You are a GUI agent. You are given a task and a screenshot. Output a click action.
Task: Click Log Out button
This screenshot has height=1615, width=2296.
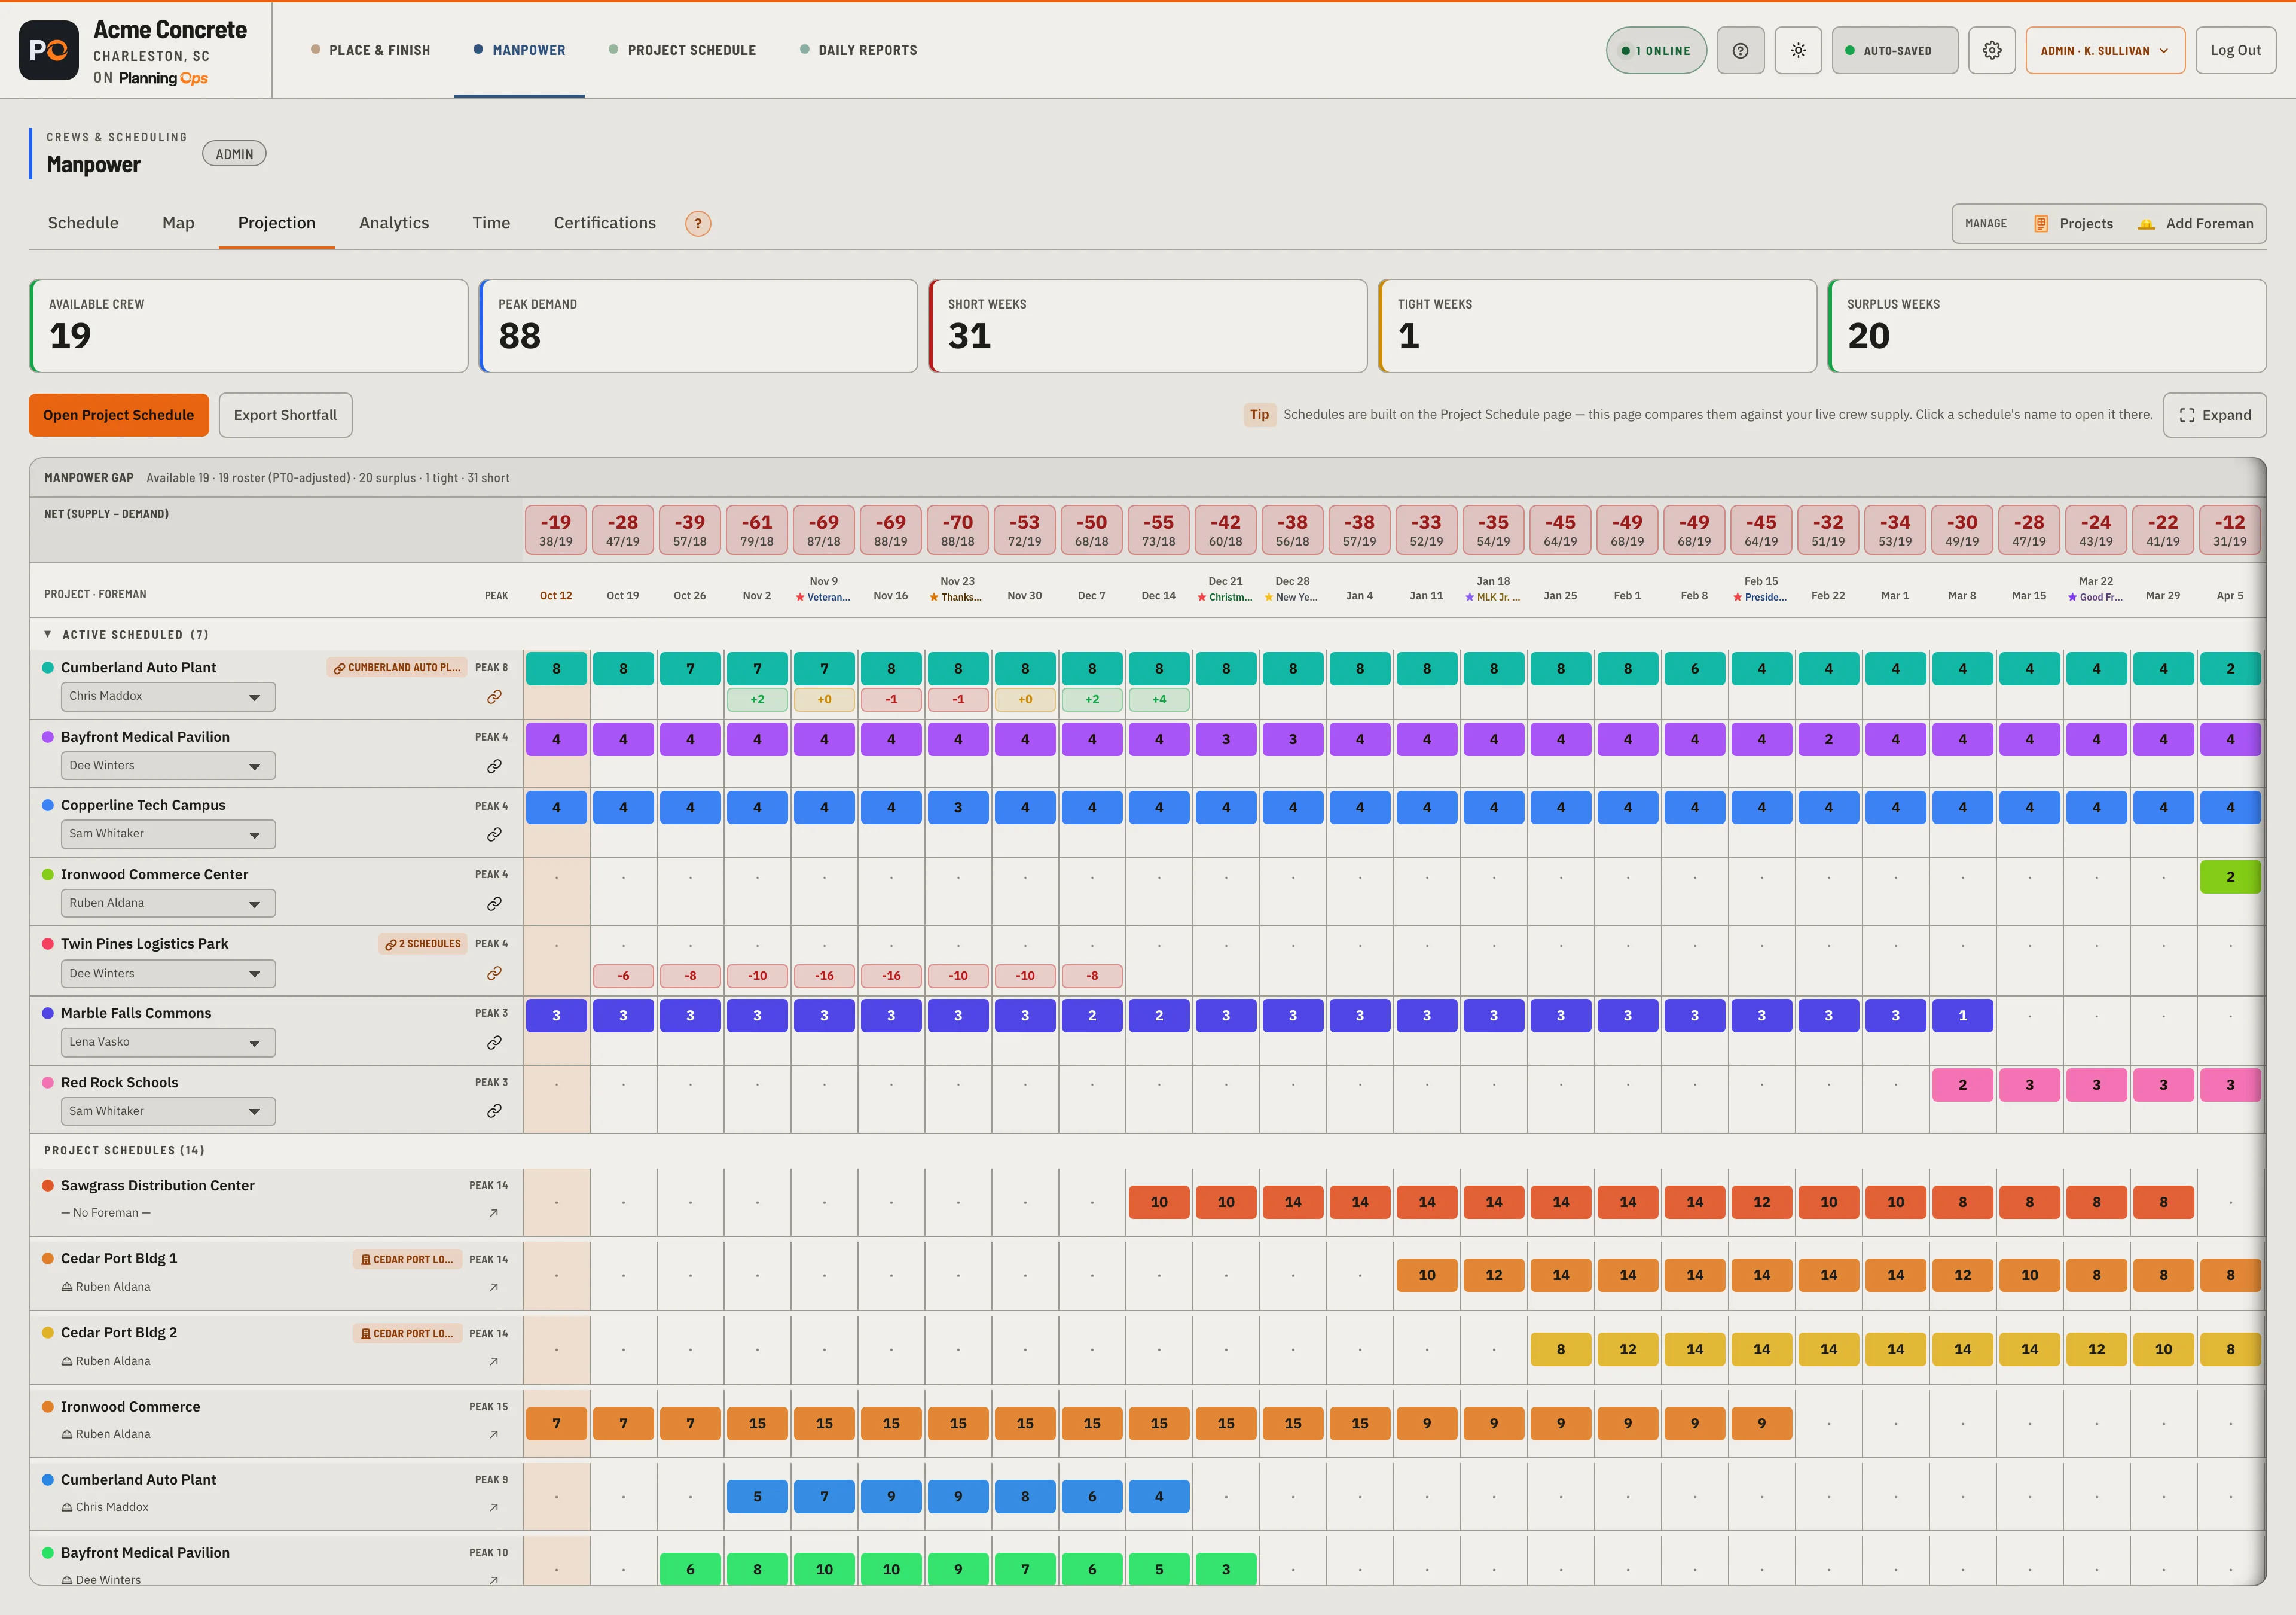tap(2235, 50)
